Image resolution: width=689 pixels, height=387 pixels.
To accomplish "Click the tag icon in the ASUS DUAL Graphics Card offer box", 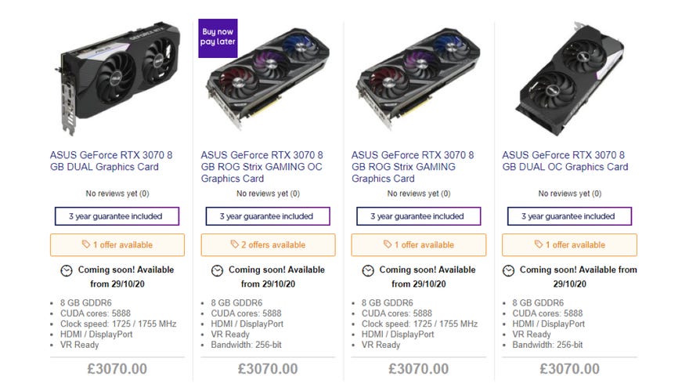I will pos(85,245).
